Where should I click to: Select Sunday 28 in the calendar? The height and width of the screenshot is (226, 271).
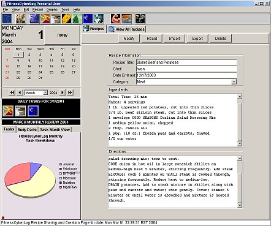[x=7, y=78]
